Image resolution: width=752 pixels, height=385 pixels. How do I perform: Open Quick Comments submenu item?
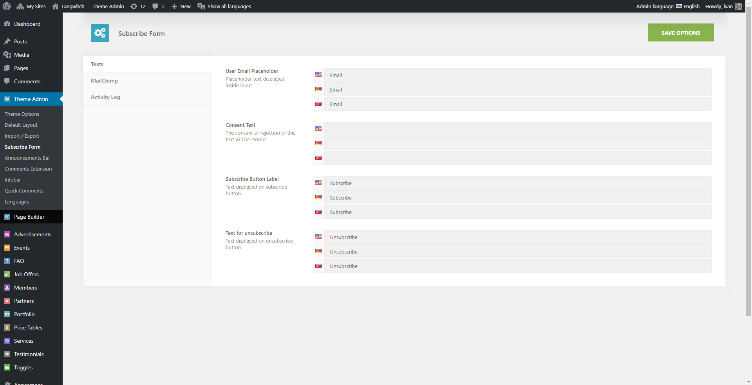[24, 191]
